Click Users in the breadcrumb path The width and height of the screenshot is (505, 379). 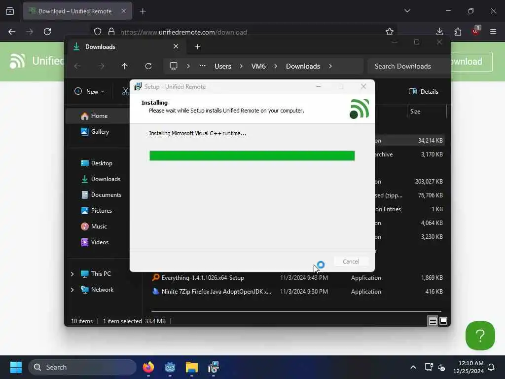(x=223, y=66)
